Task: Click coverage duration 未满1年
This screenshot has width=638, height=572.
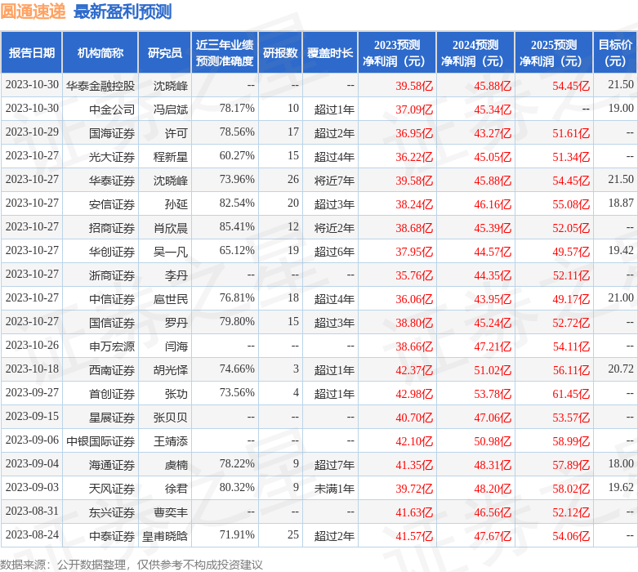Action: [334, 488]
